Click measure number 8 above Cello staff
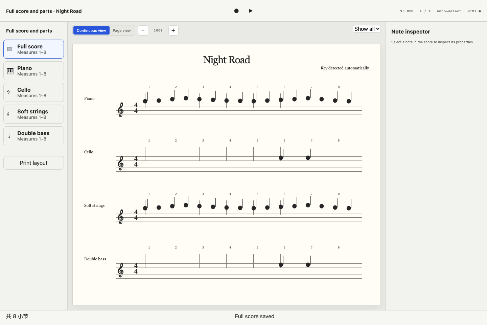This screenshot has width=487, height=325. coord(339,140)
